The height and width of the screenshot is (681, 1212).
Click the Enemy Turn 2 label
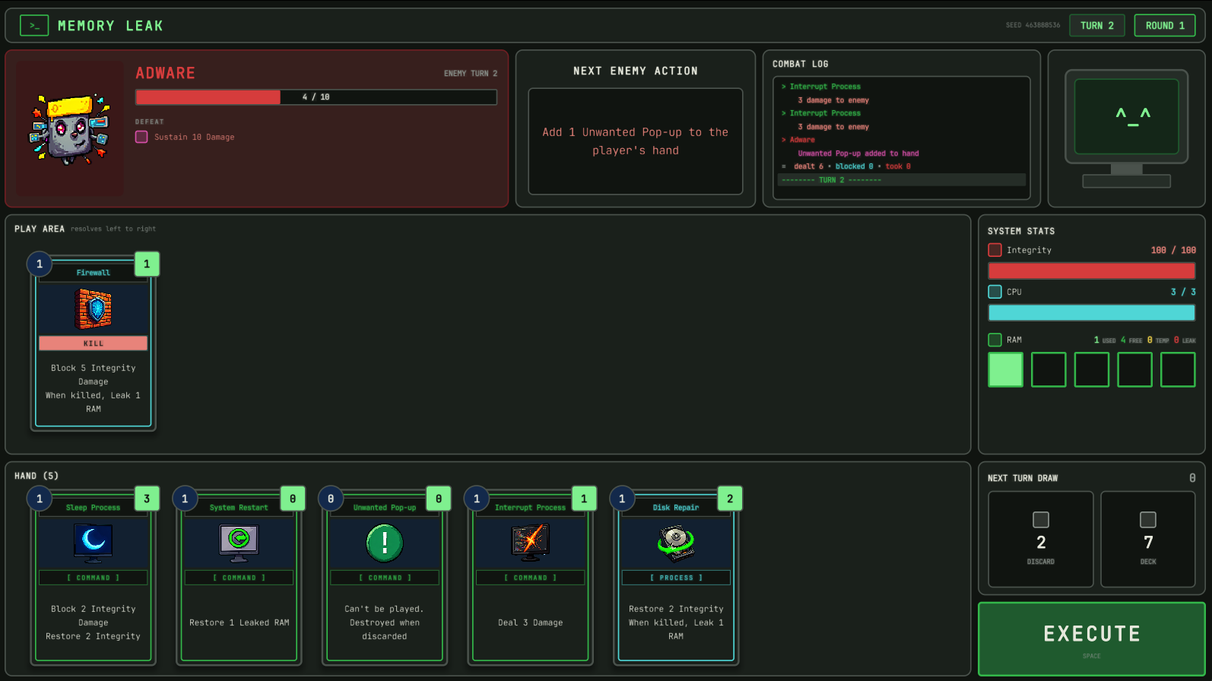coord(471,74)
